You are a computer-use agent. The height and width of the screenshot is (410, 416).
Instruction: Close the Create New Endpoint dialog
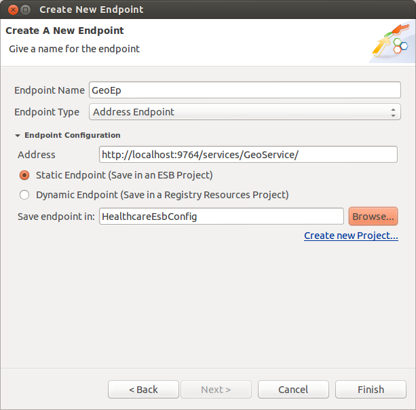tap(13, 10)
